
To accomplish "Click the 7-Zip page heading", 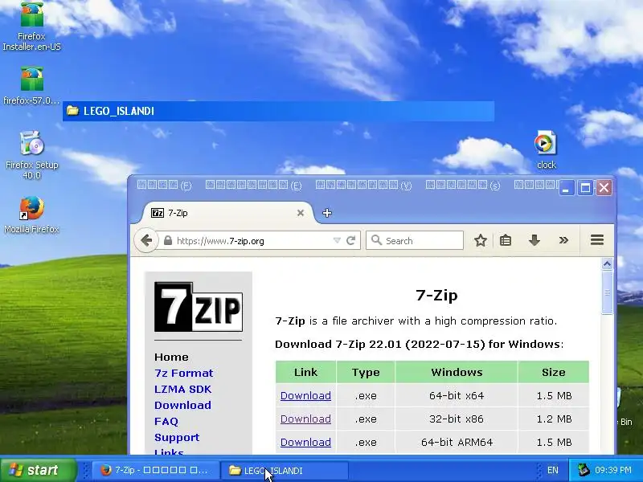I will (x=436, y=295).
